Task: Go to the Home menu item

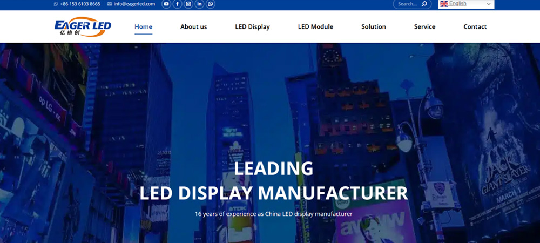Action: pos(143,27)
